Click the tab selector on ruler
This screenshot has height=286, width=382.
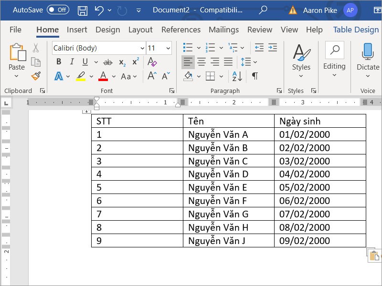coord(6,103)
